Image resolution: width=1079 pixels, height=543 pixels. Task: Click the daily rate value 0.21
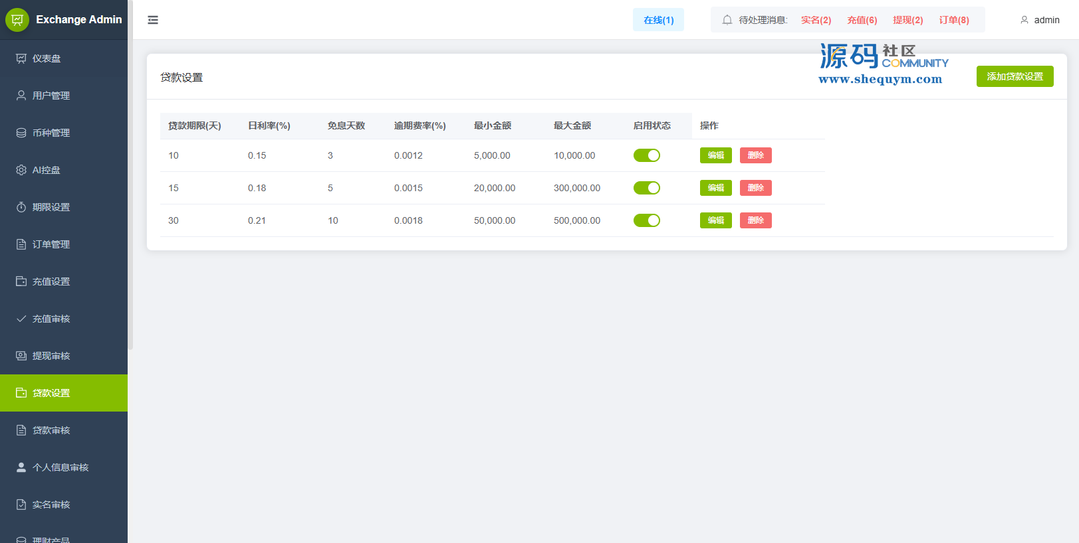[257, 220]
